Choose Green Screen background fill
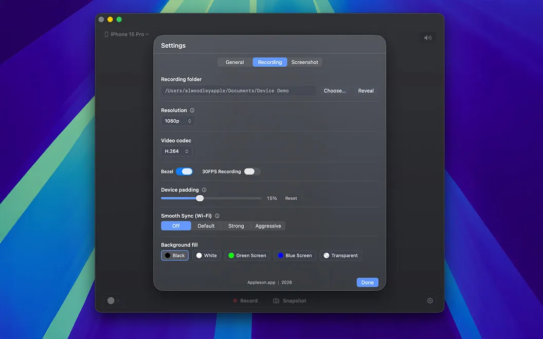Viewport: 543px width, 339px height. click(247, 256)
